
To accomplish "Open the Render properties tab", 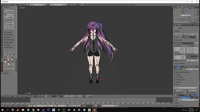I will 179,25.
